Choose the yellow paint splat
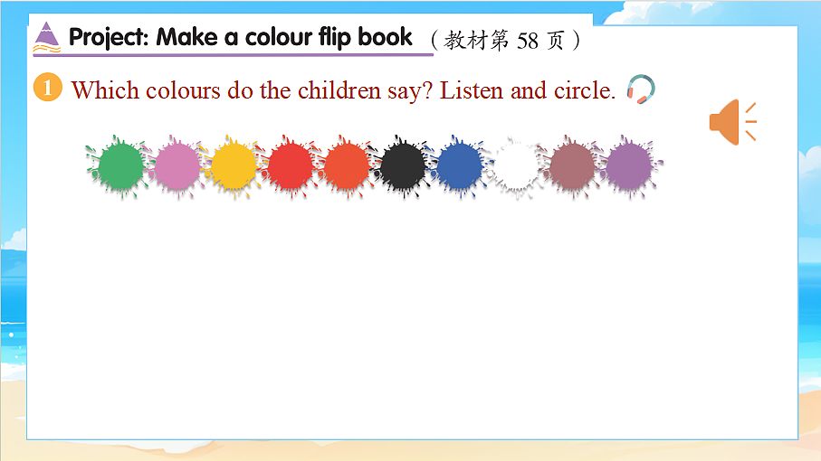Screen dimensions: 821x461 (x=233, y=166)
